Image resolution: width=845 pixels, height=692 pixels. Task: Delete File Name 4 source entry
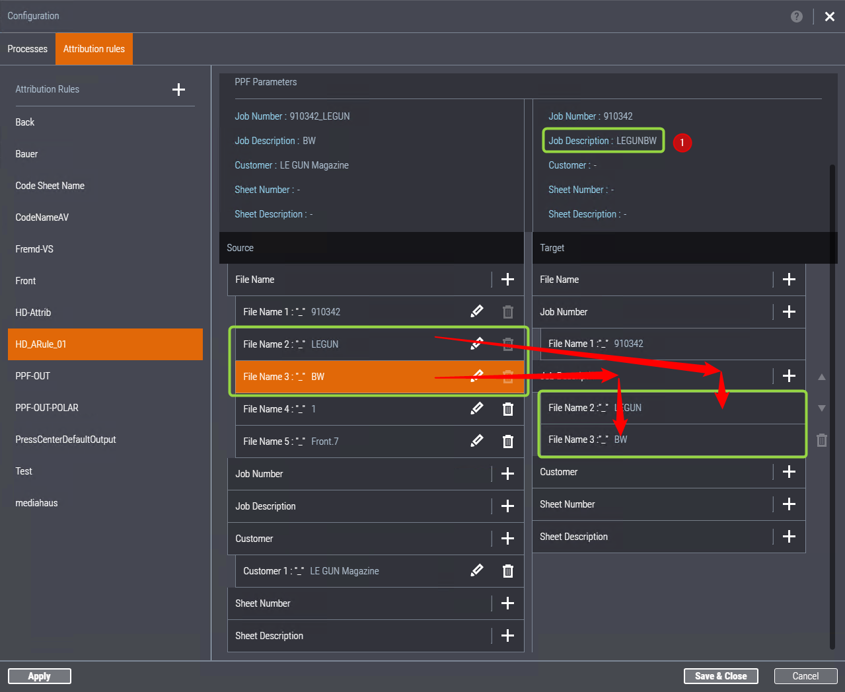click(507, 409)
